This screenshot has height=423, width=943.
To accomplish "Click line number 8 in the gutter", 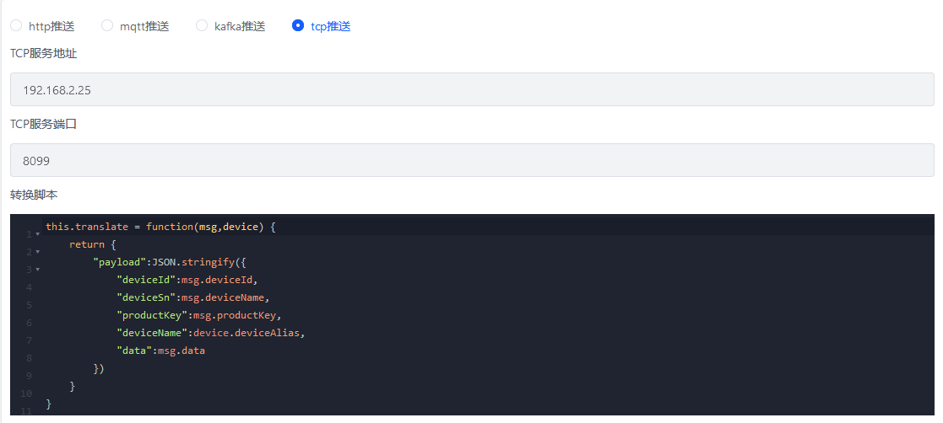I will (29, 358).
